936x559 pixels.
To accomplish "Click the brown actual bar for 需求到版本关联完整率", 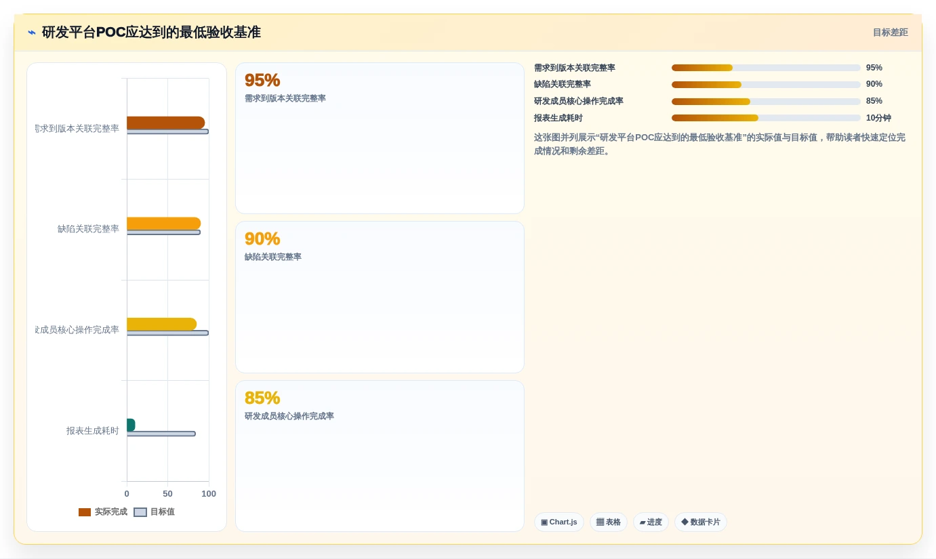I will 165,123.
